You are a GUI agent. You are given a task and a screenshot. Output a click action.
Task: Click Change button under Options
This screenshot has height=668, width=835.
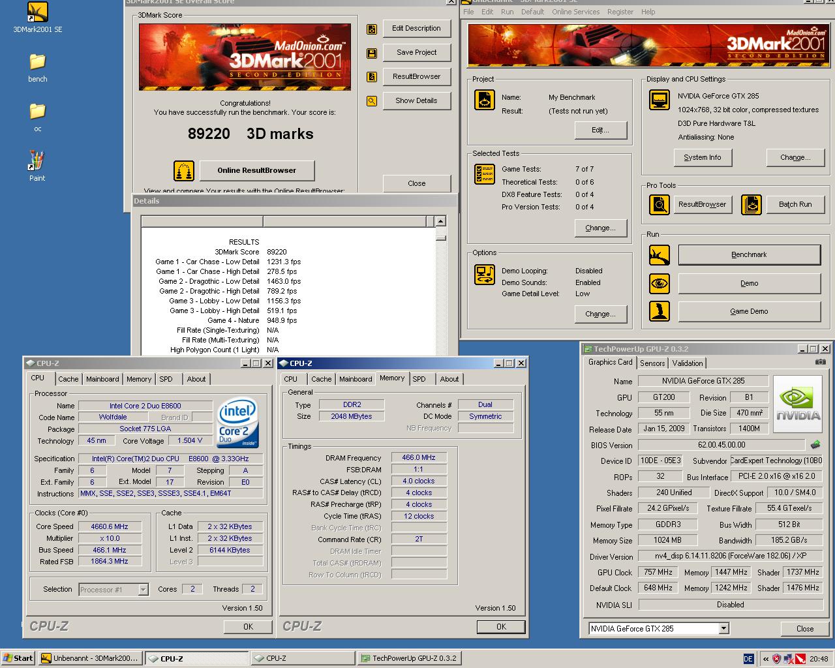[601, 314]
